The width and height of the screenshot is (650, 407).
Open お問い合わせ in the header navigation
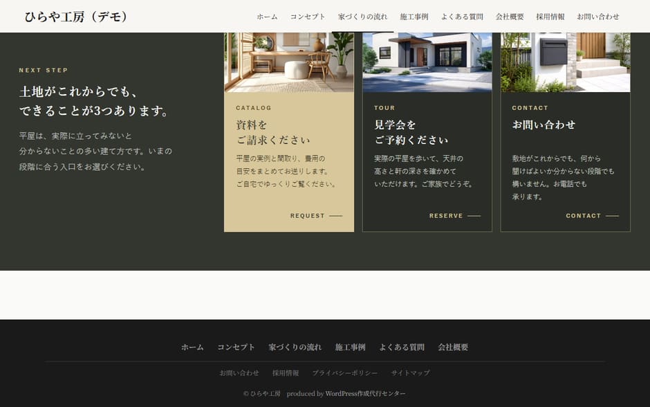click(x=597, y=17)
